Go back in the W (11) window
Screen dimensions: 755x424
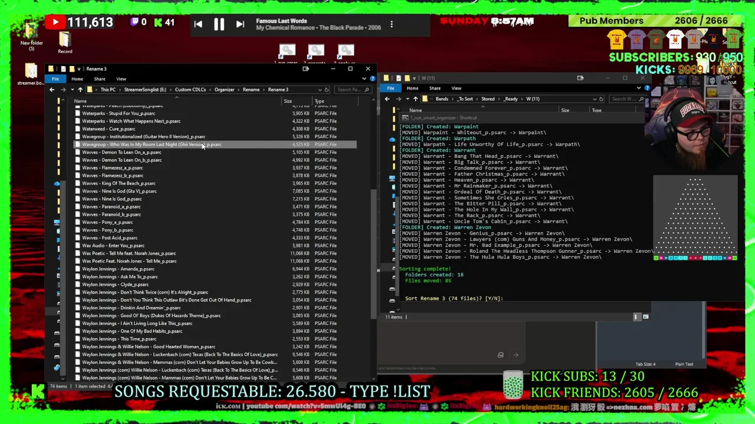pos(388,99)
